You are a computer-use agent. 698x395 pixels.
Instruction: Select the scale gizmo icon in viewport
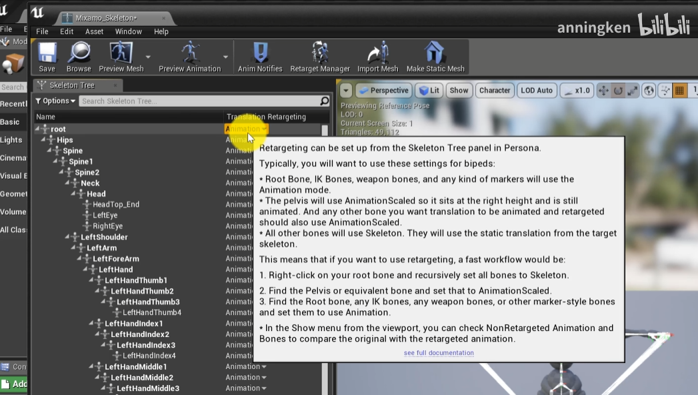click(632, 90)
